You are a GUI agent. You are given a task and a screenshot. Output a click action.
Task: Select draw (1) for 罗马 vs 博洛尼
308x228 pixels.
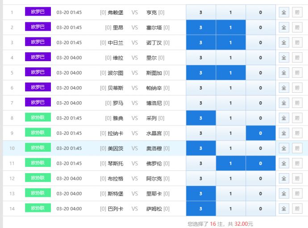(x=230, y=103)
